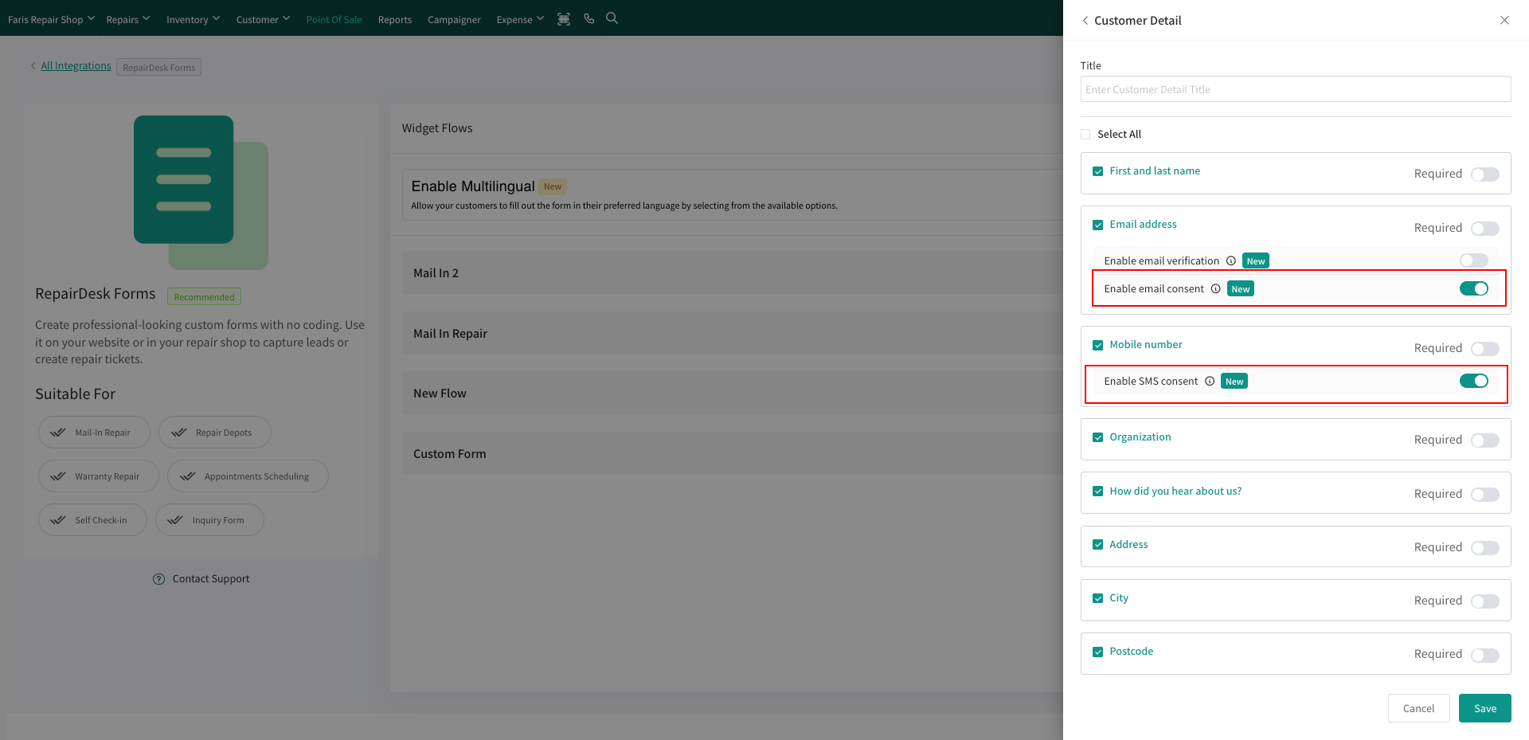Uncheck the Mobile number field

[1098, 345]
